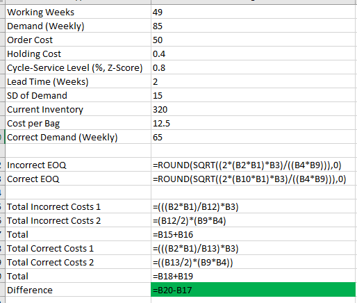Select formula =(((B2*B1)/B13)*B3)
The height and width of the screenshot is (303, 357).
pos(254,248)
